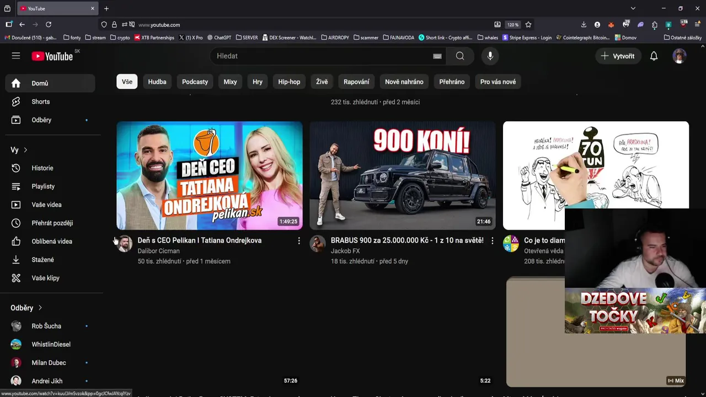Open the account avatar menu

coord(680,56)
